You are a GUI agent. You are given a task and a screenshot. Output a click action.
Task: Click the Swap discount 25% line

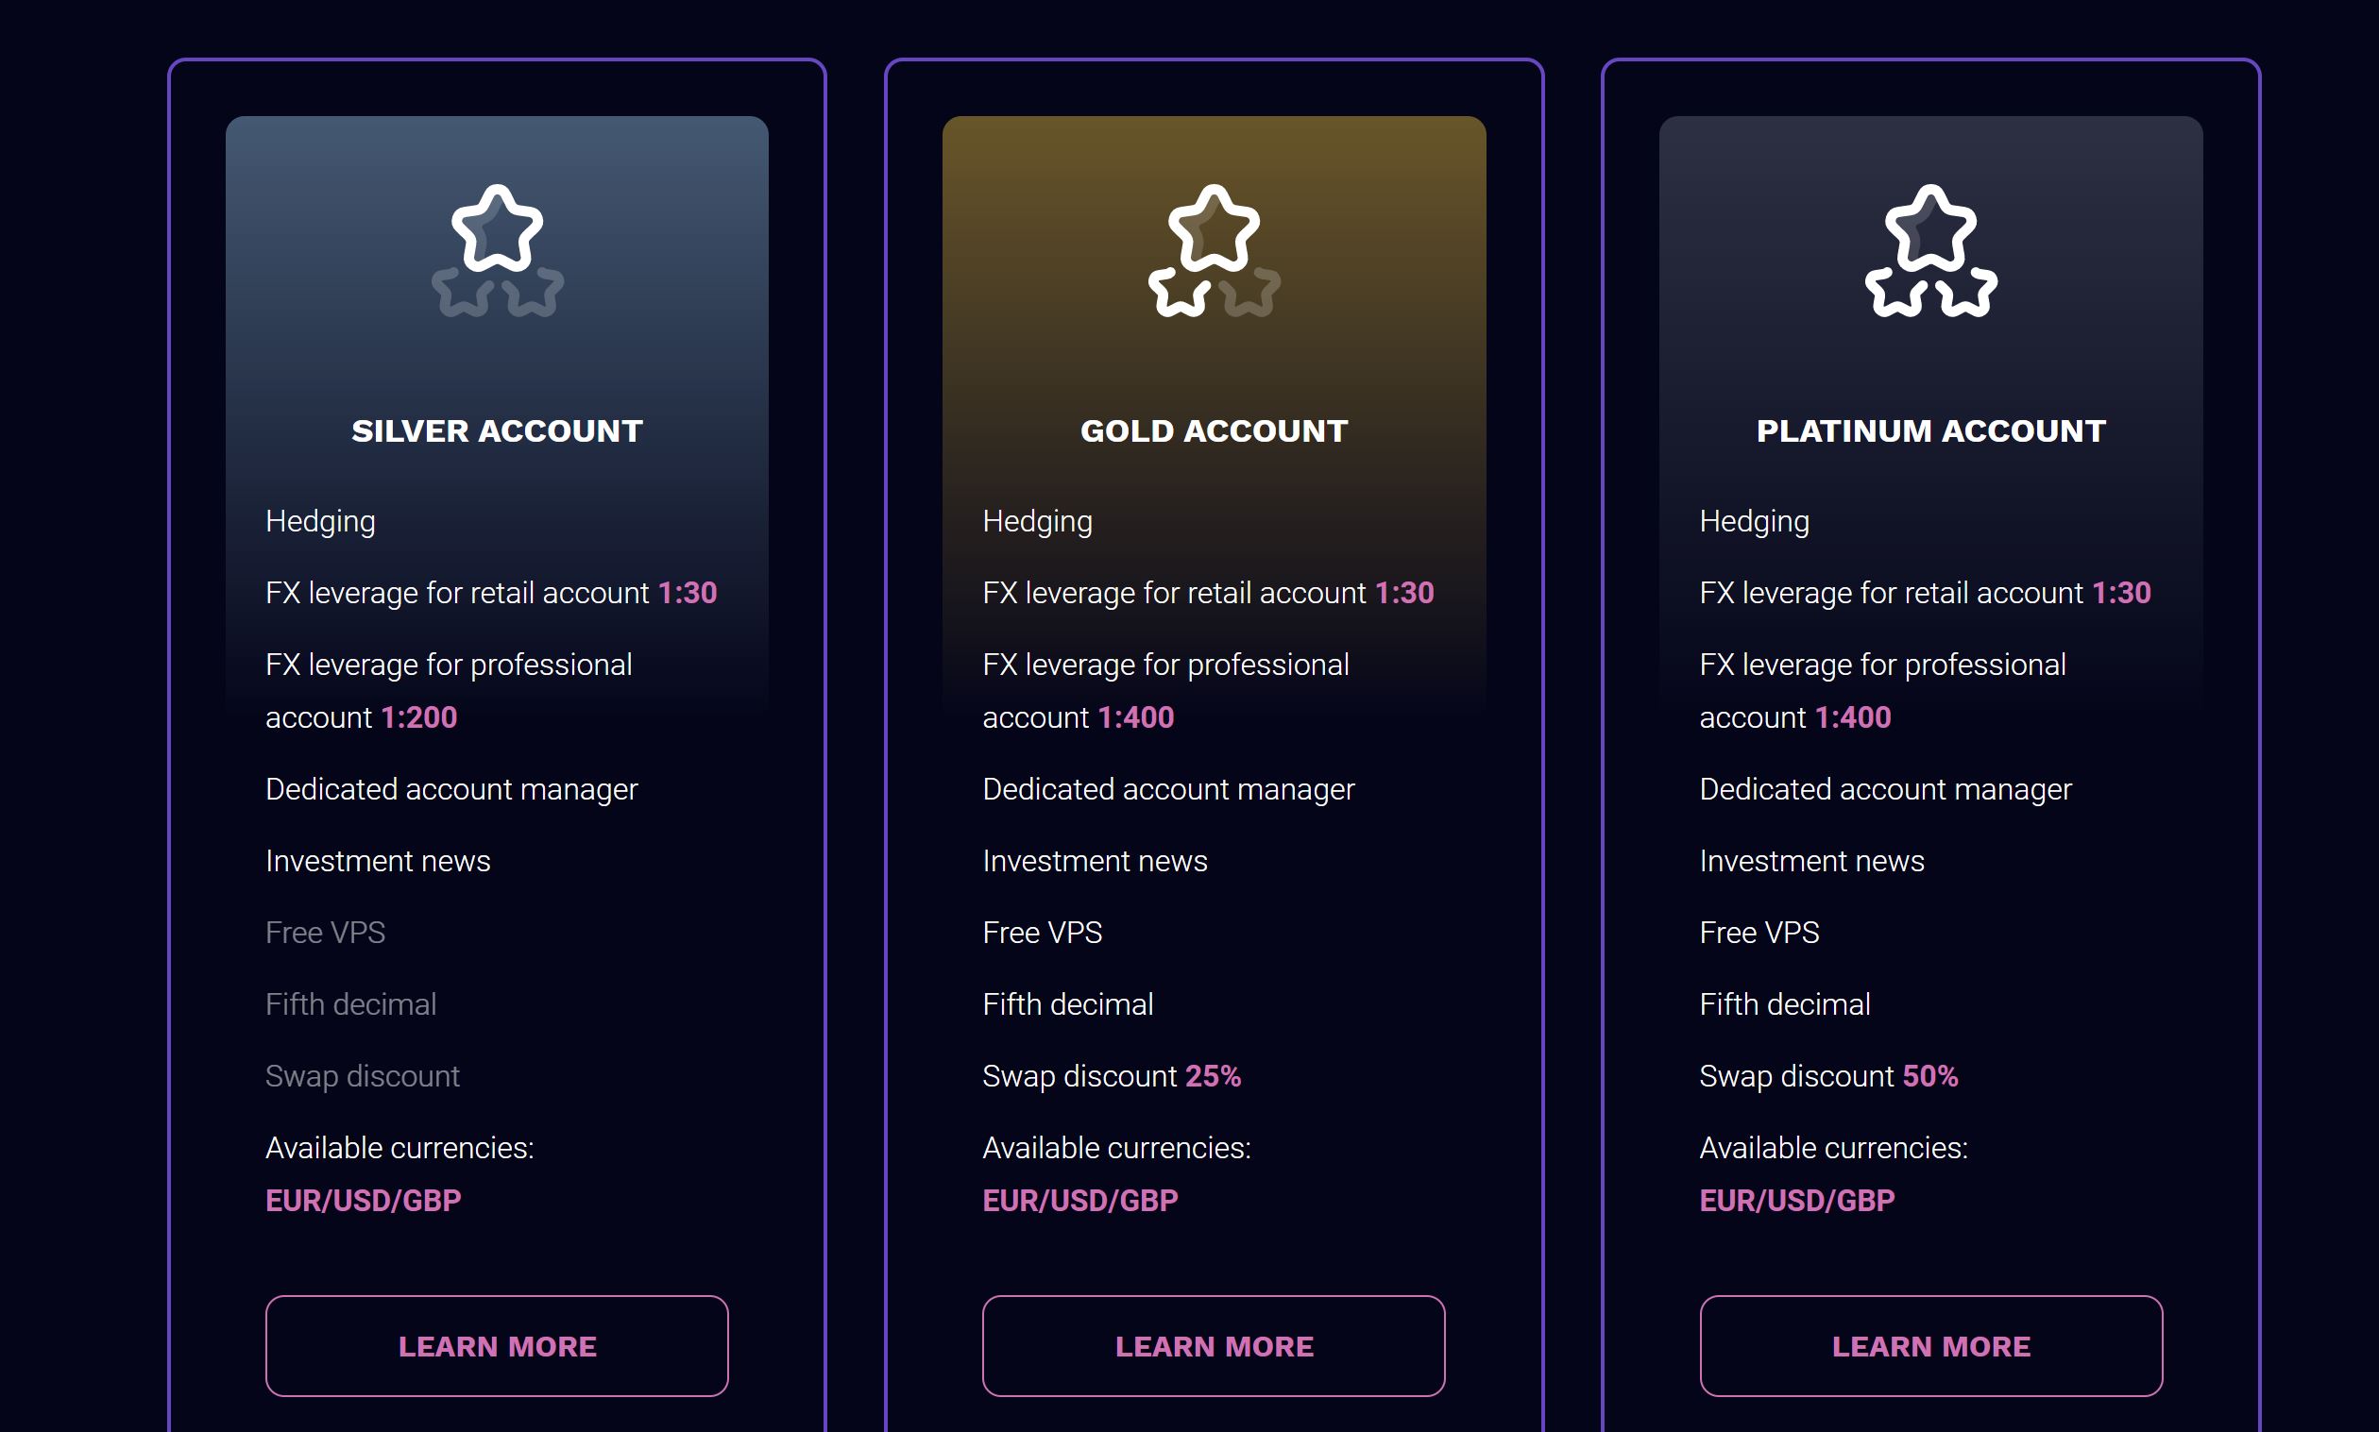click(x=1111, y=1076)
